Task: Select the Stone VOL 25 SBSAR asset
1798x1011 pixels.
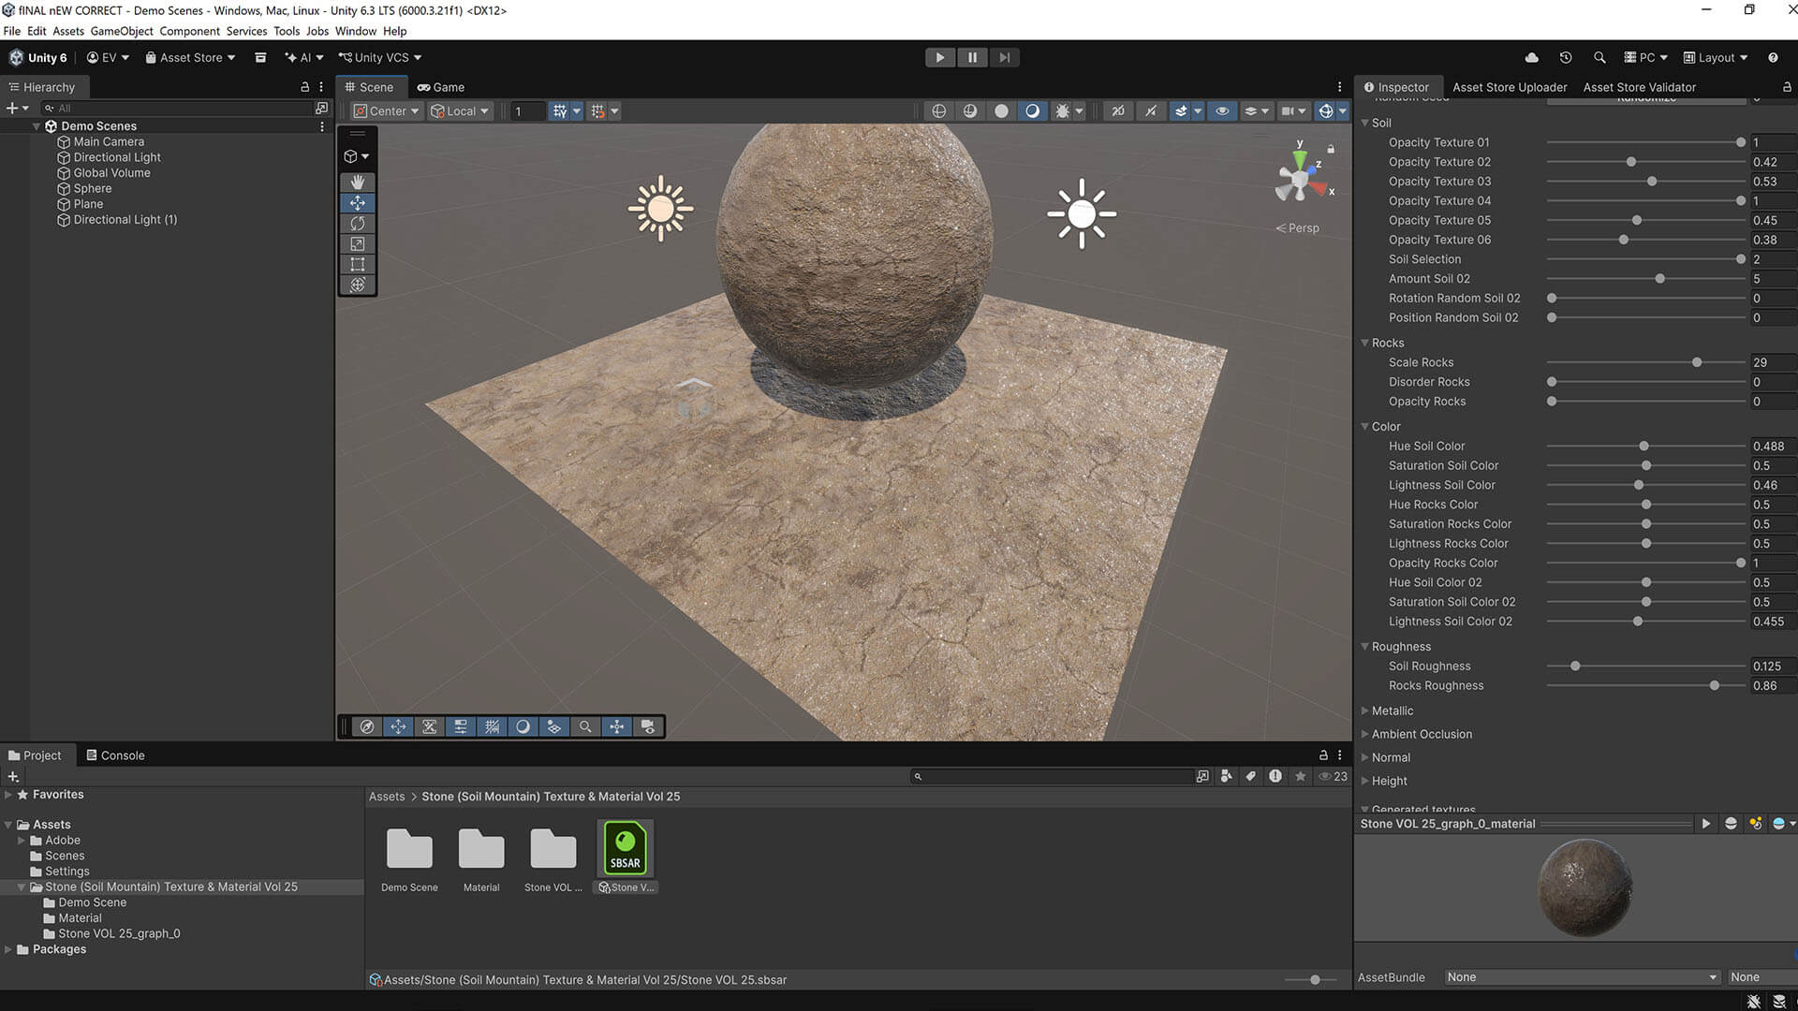Action: [x=626, y=857]
